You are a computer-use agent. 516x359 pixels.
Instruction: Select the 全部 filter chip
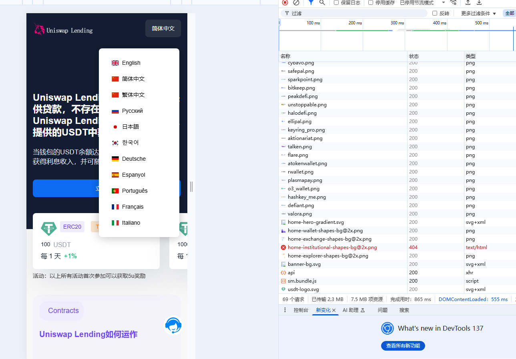[x=509, y=13]
